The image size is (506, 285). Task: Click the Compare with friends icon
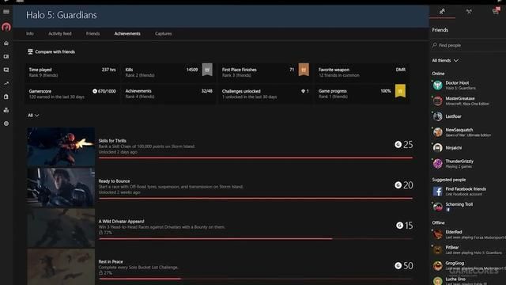30,51
